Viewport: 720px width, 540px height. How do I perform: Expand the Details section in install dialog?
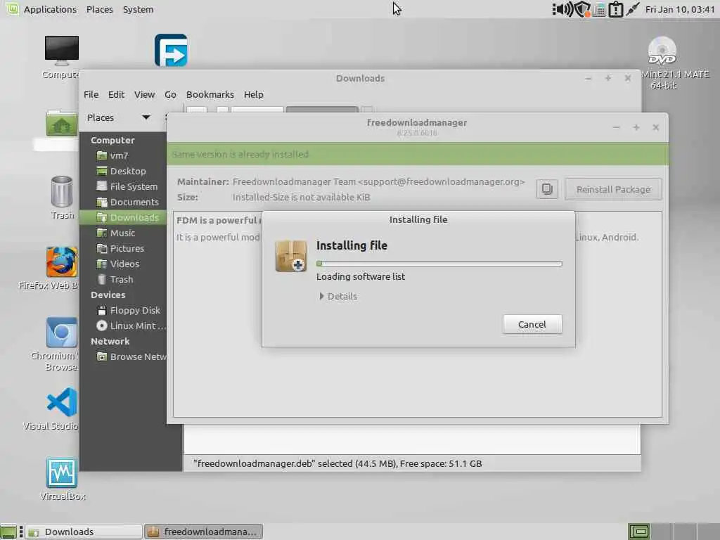coord(338,296)
